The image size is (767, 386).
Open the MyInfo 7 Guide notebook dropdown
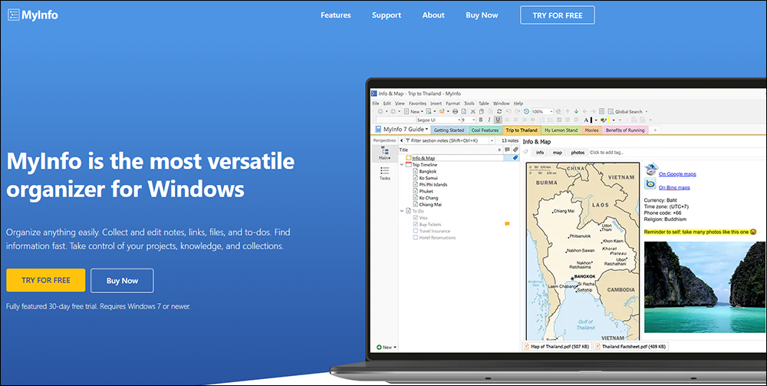[426, 129]
